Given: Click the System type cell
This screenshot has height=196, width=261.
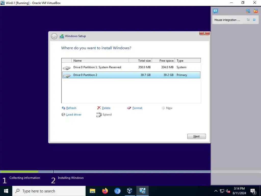Looking at the screenshot, I should click(x=181, y=67).
